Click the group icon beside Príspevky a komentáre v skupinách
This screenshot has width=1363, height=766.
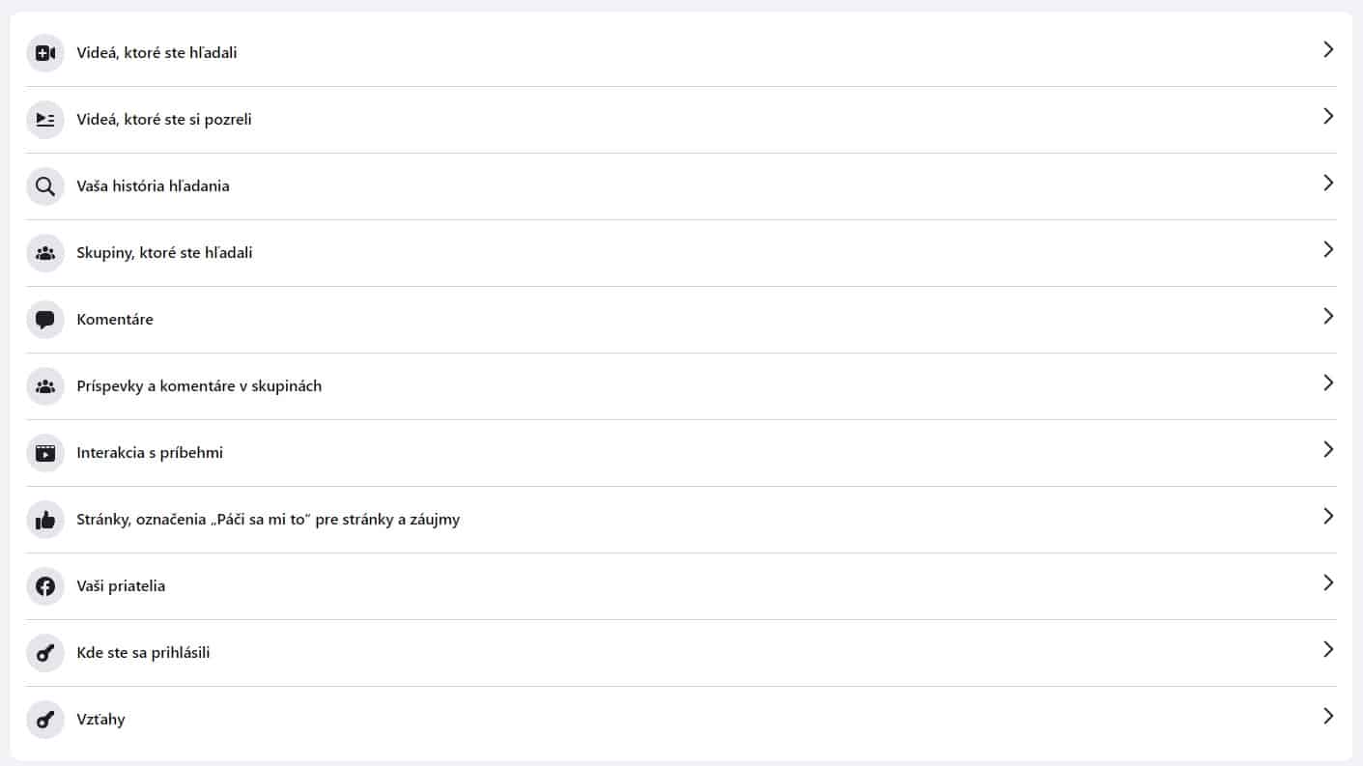(45, 386)
